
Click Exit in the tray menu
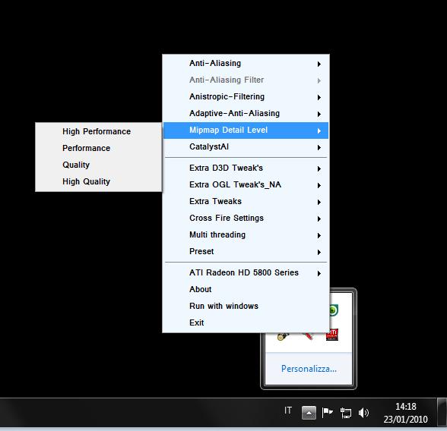(x=246, y=323)
